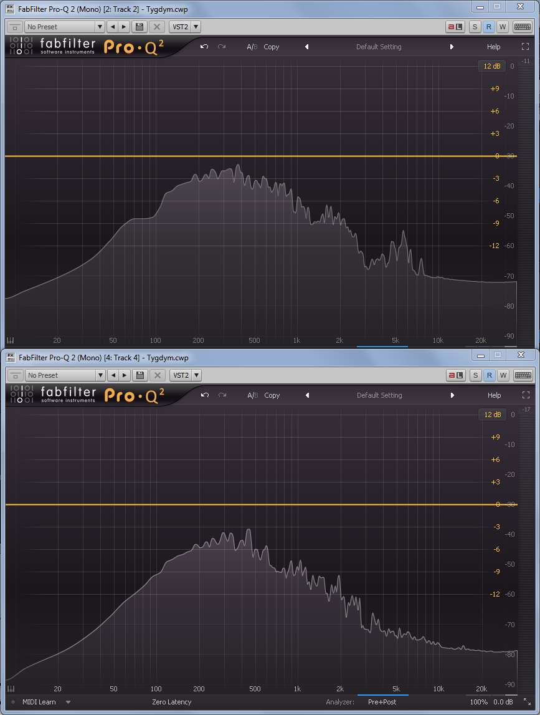The image size is (540, 715).
Task: Go to next preset in Track 2 window
Action: tap(123, 27)
